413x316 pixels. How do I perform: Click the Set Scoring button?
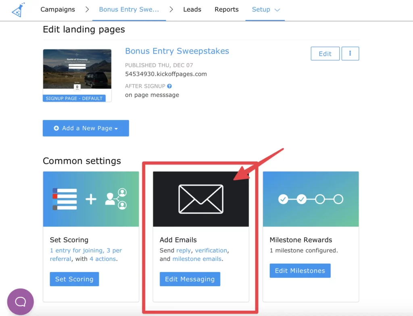[74, 279]
